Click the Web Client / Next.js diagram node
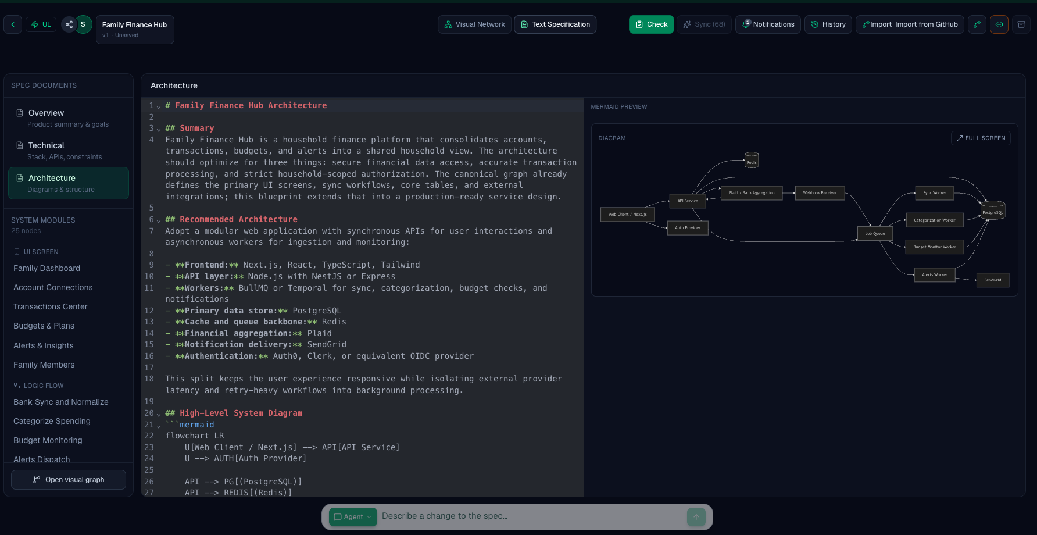The width and height of the screenshot is (1037, 535). point(628,215)
